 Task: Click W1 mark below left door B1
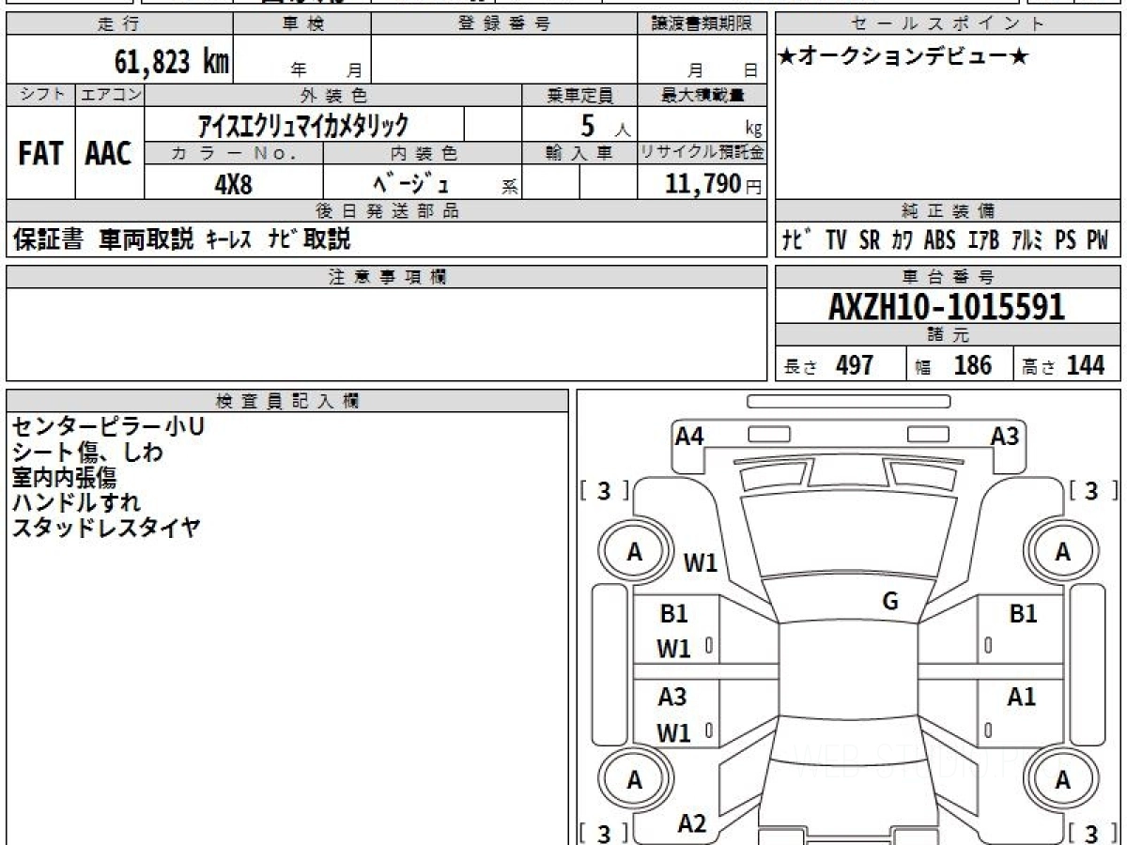click(673, 649)
